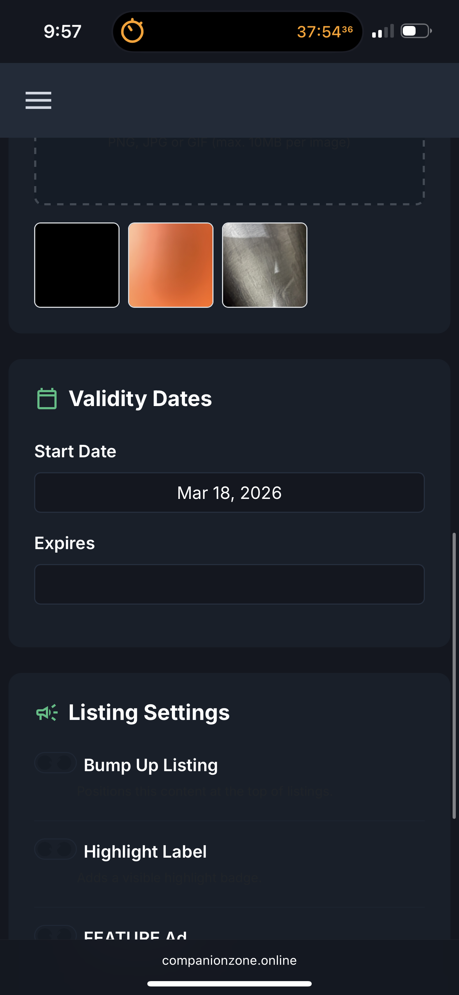Select the black image thumbnail

pyautogui.click(x=77, y=265)
